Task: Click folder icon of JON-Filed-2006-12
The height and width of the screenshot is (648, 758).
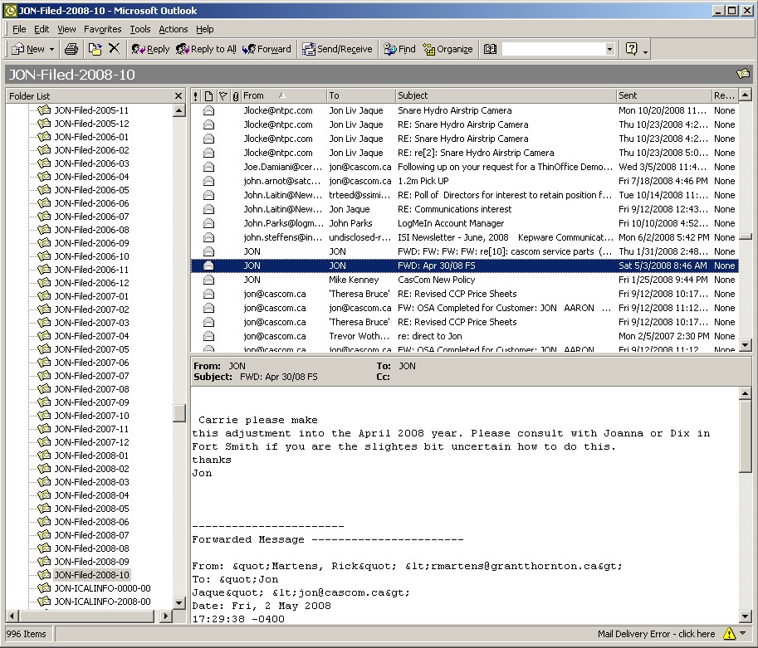Action: coord(44,282)
